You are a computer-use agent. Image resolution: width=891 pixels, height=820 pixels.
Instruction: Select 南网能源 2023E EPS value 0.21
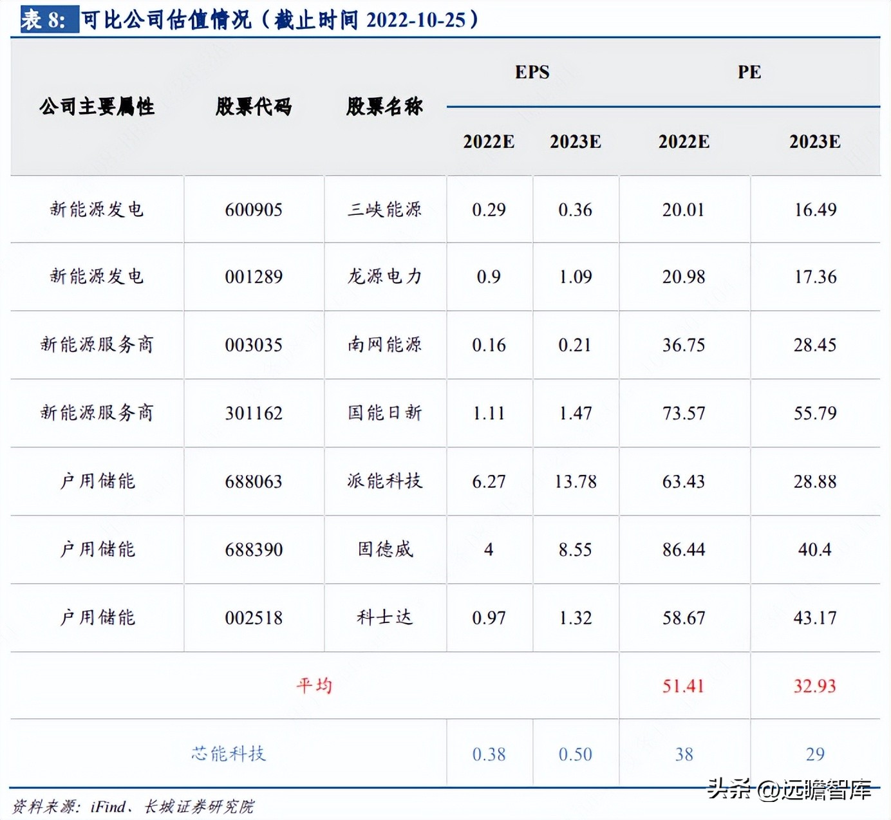click(x=576, y=345)
